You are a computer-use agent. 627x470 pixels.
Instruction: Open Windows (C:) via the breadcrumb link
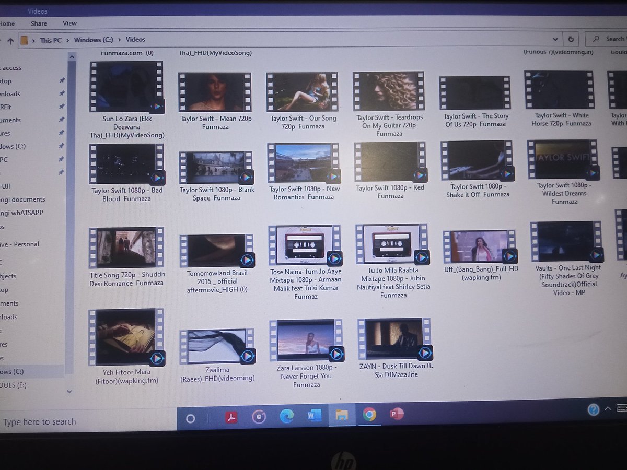[94, 39]
